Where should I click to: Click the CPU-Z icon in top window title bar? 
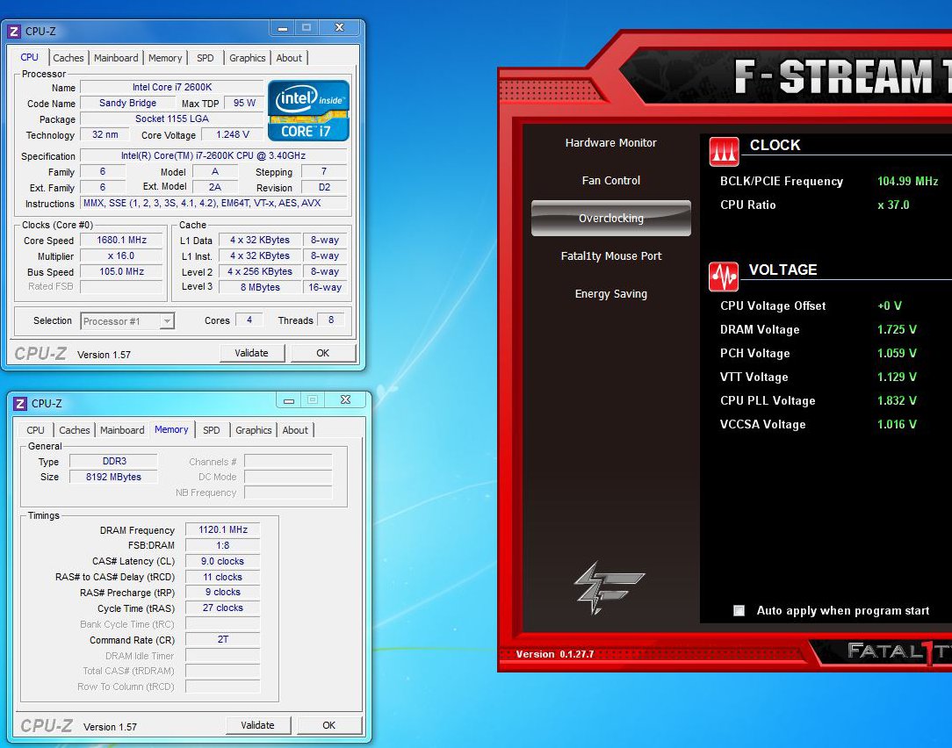[x=14, y=31]
